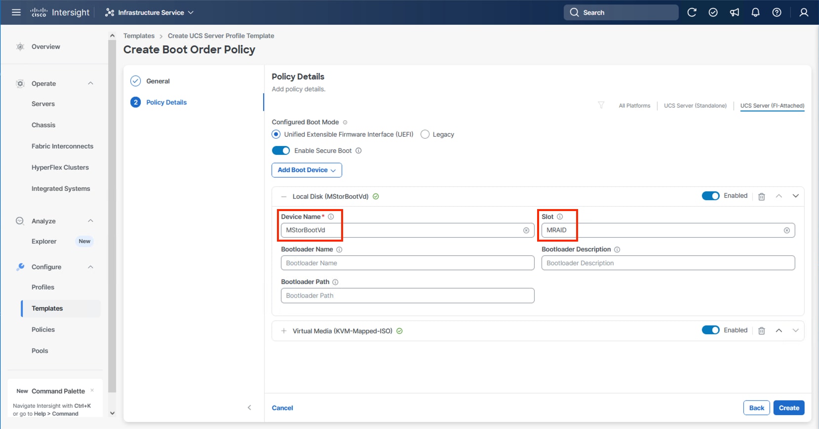Expand the Virtual Media (KVM-Mapped-ISO) section

pyautogui.click(x=284, y=331)
